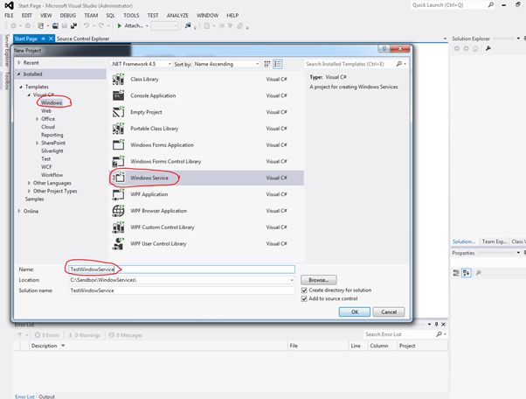
Task: Click the Portable Class Library icon
Action: pyautogui.click(x=118, y=129)
